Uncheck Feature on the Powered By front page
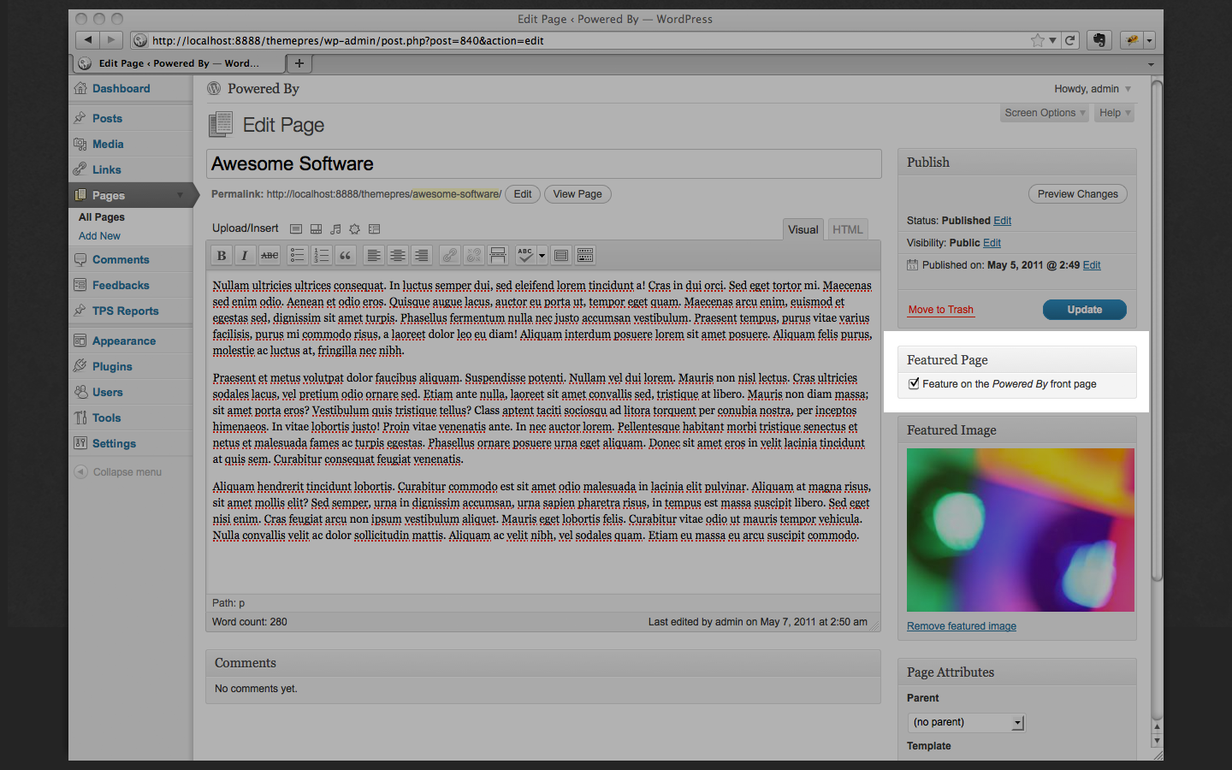 point(914,384)
